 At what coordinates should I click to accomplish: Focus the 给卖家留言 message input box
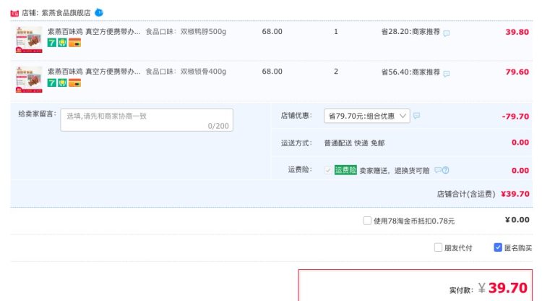point(147,120)
